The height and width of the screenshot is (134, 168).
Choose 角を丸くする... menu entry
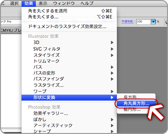(69, 17)
